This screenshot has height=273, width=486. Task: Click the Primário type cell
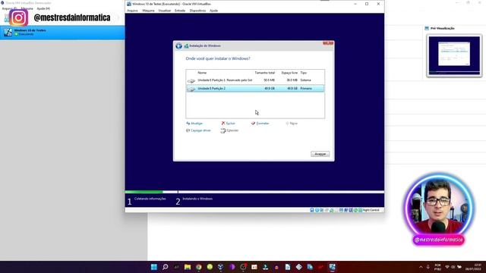tap(306, 89)
